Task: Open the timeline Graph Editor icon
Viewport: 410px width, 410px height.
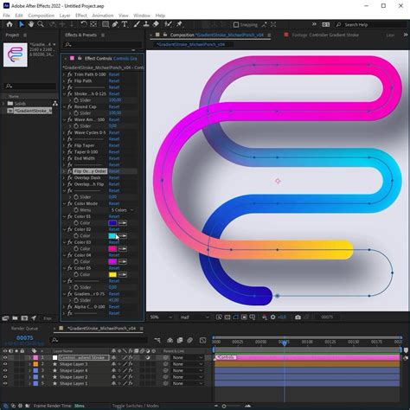Action: (x=202, y=340)
